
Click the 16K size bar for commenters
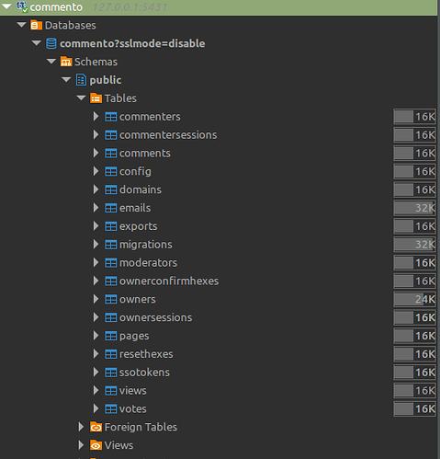click(414, 117)
